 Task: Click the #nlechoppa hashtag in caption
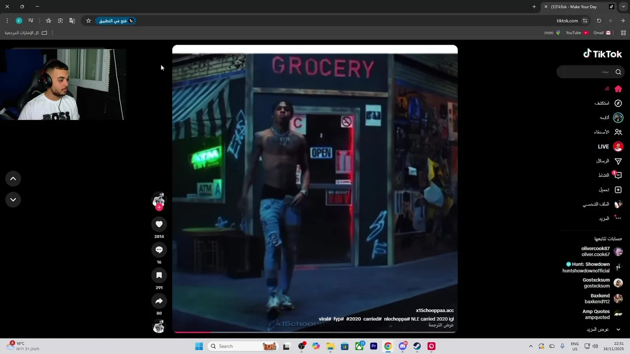tap(397, 319)
